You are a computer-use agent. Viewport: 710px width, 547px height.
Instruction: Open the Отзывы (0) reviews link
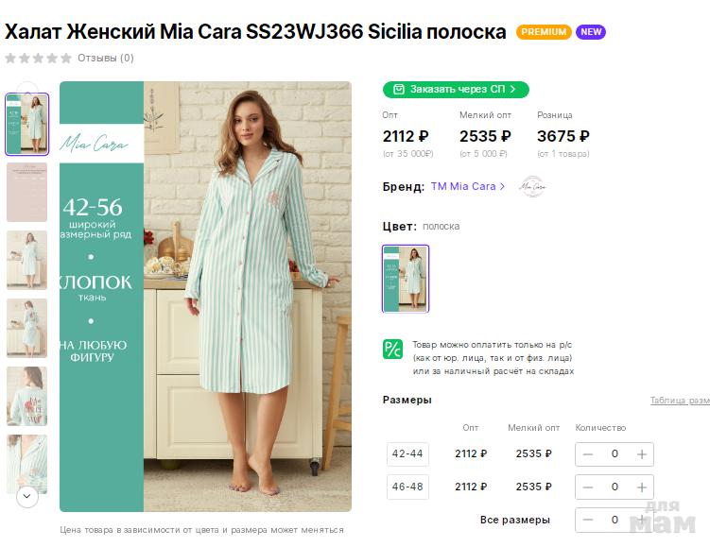tap(106, 58)
